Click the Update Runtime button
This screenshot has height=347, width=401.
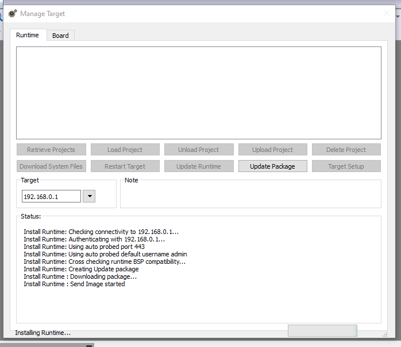pyautogui.click(x=198, y=166)
